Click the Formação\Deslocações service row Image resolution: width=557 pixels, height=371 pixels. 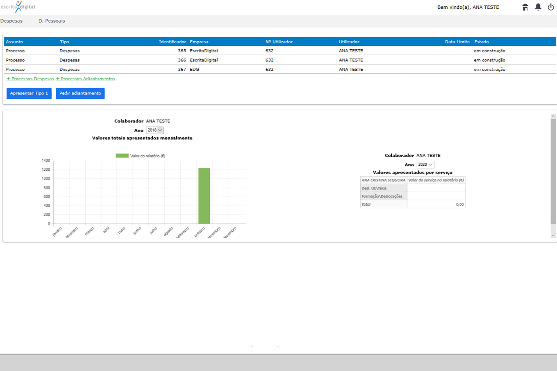tap(413, 196)
